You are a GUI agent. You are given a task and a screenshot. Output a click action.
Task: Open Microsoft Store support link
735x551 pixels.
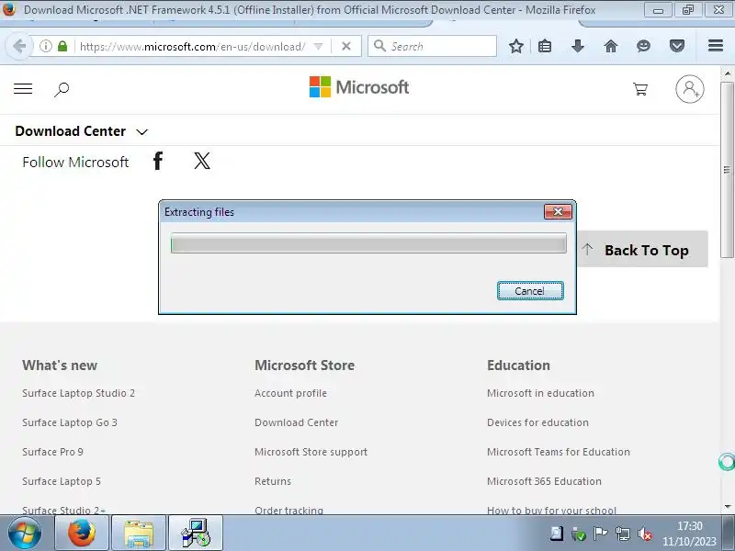[311, 452]
